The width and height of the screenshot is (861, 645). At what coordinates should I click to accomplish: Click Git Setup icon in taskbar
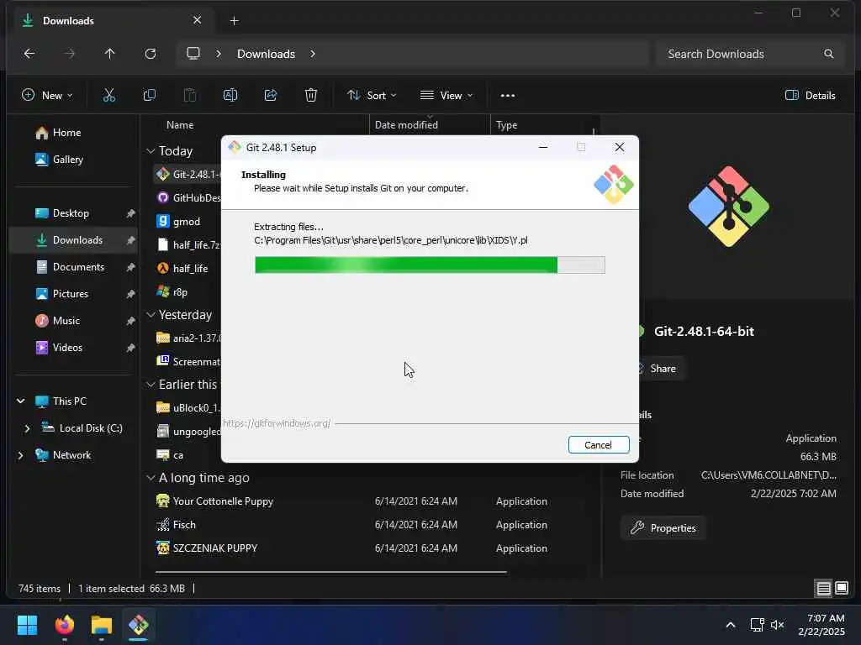click(139, 625)
